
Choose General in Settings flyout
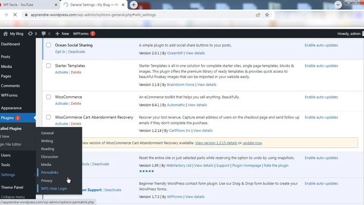pos(47,133)
